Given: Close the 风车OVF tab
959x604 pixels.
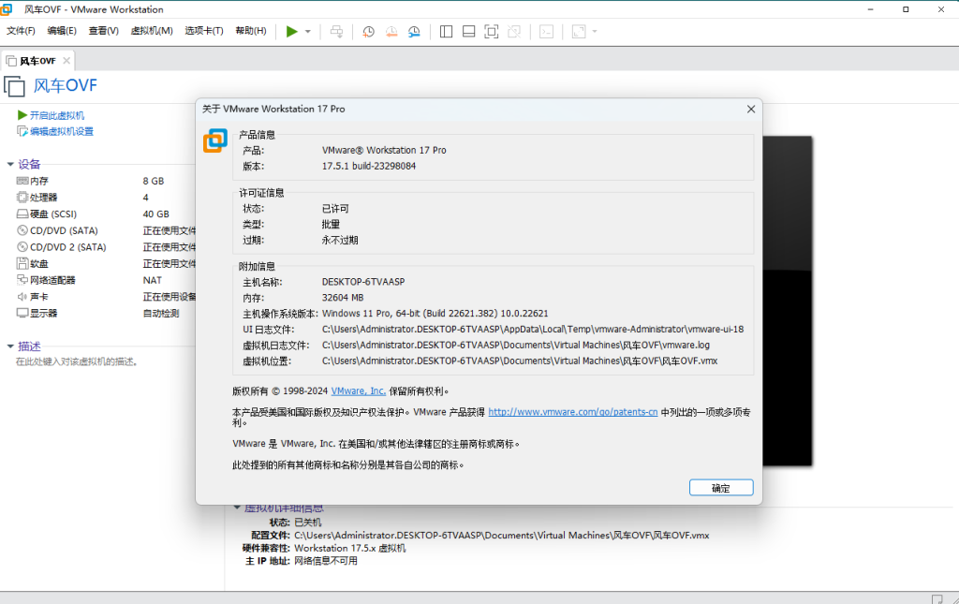Looking at the screenshot, I should (66, 61).
